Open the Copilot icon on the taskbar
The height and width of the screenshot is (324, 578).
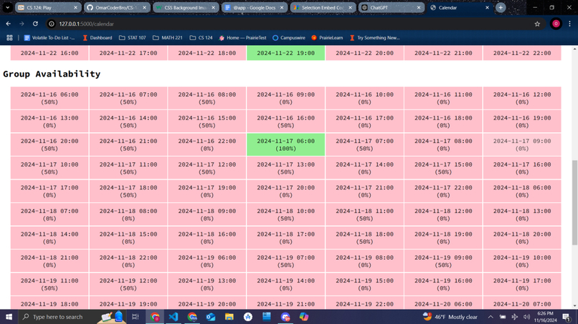point(304,317)
